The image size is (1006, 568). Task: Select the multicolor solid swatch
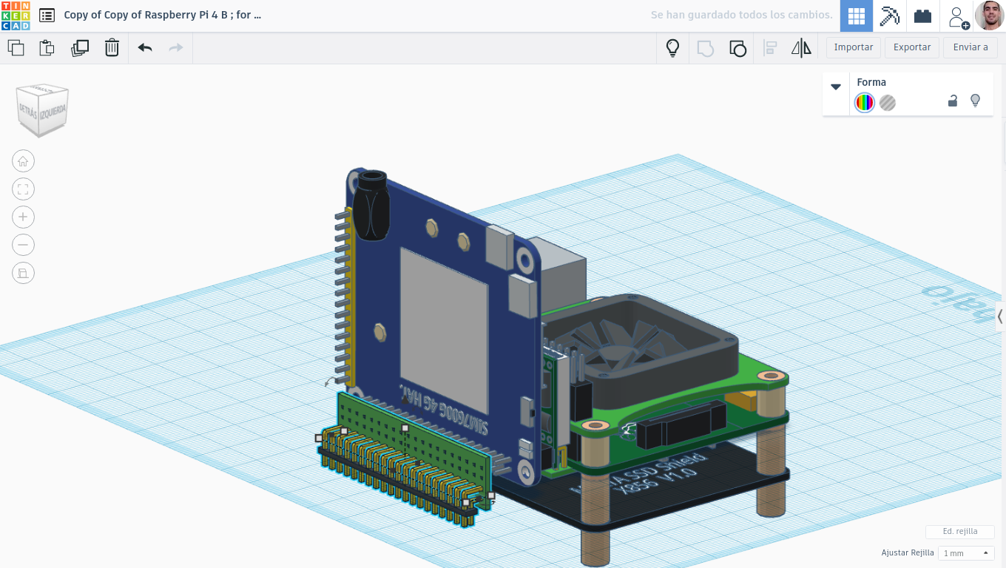click(x=865, y=103)
